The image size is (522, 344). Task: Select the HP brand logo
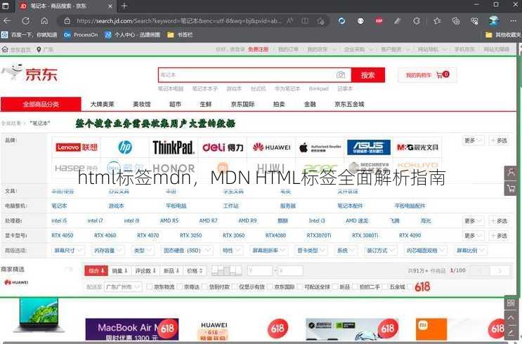click(x=125, y=147)
